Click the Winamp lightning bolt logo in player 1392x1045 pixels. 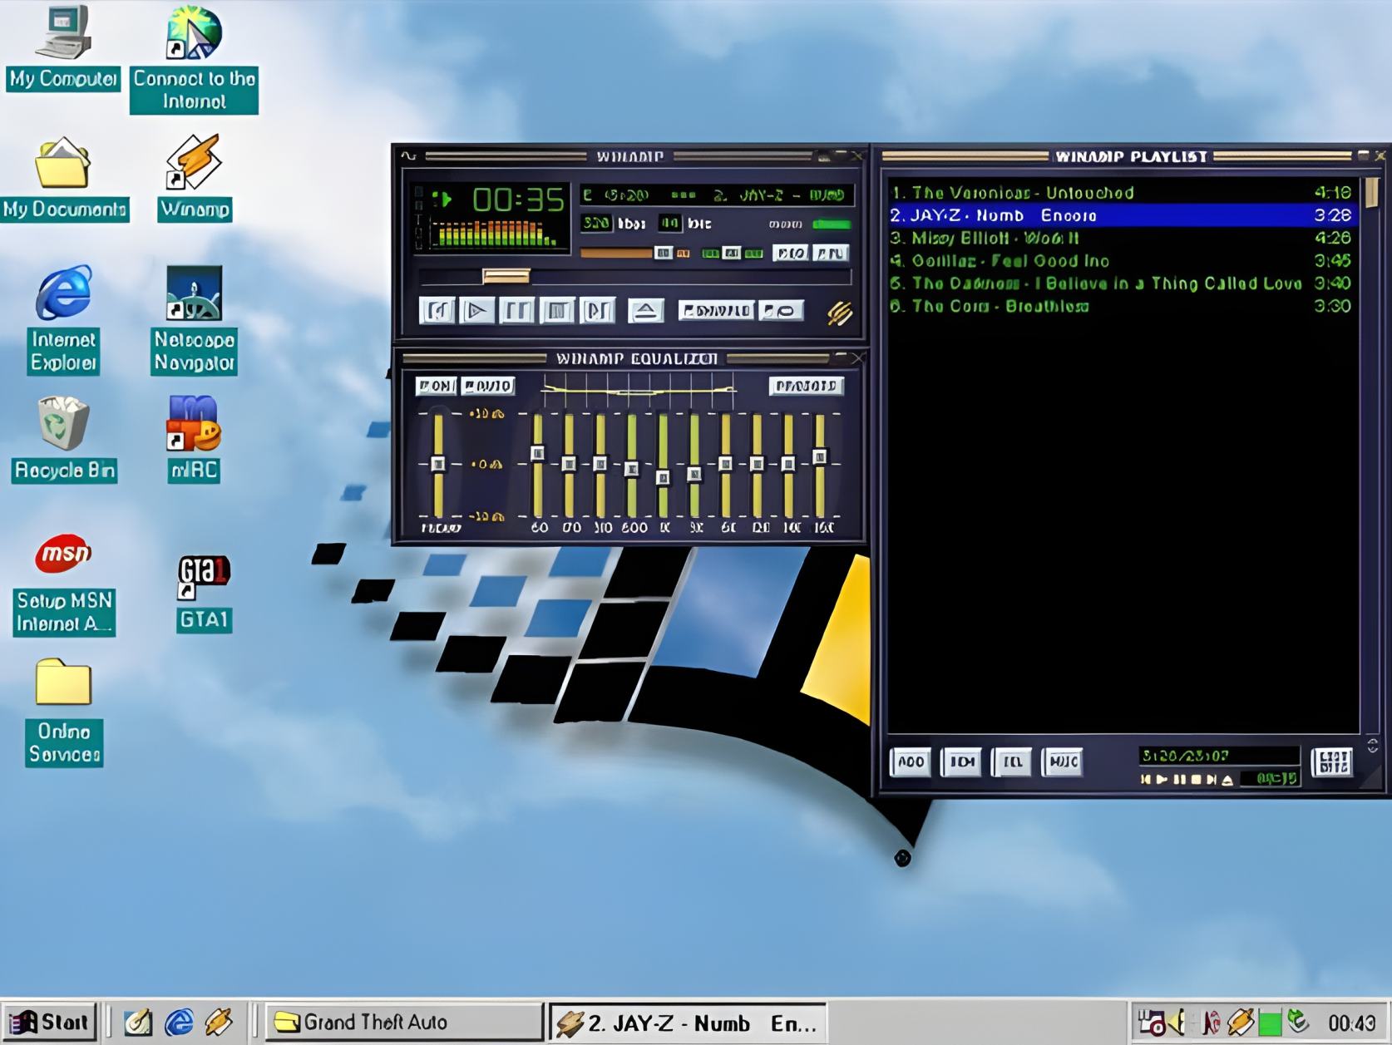[840, 313]
